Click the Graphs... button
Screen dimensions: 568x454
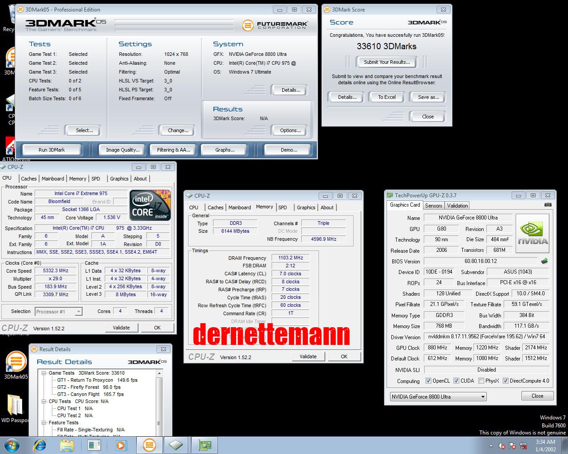pyautogui.click(x=225, y=150)
